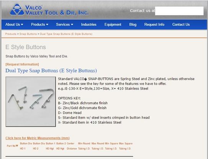Click the [Request Information] link
This screenshot has height=159, width=208.
coord(22,64)
